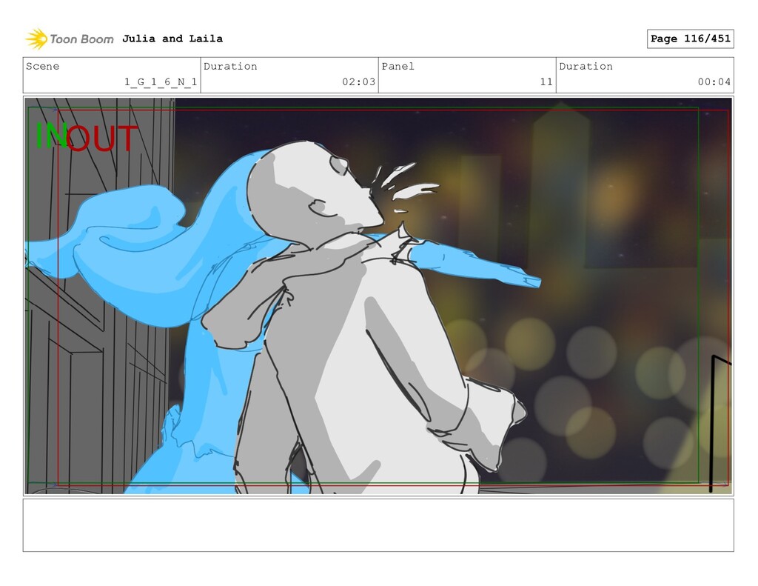Click the scene duration value '02:03'
This screenshot has width=758, height=586.
(359, 81)
